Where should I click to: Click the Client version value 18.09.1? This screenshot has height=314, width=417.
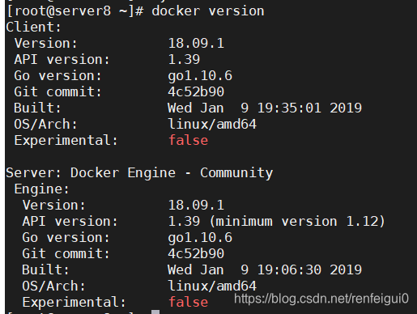click(x=196, y=44)
